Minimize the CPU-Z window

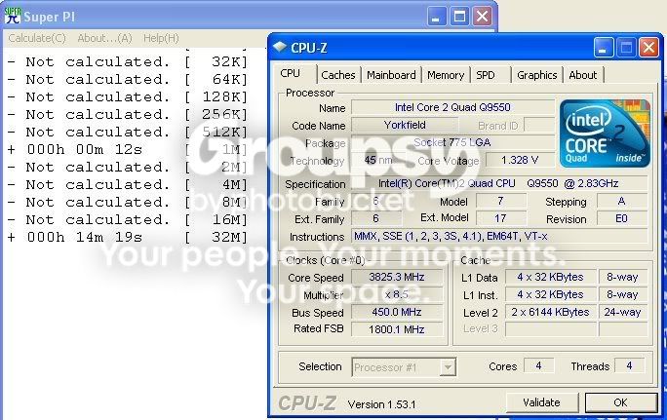pos(604,48)
